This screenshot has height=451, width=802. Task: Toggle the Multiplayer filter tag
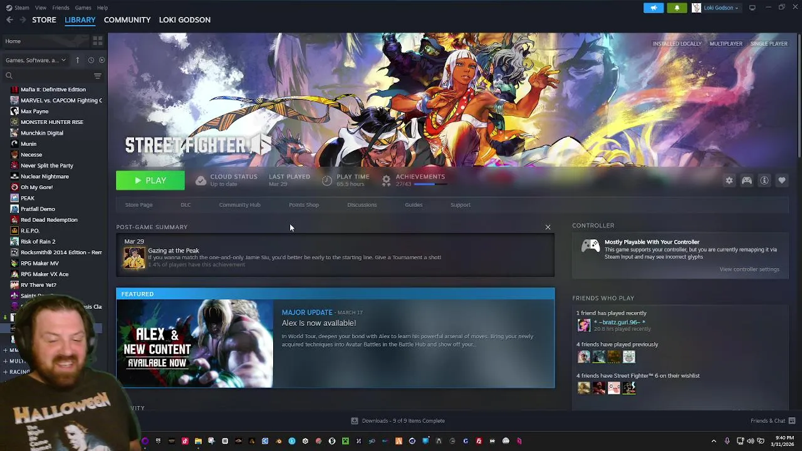(x=726, y=44)
